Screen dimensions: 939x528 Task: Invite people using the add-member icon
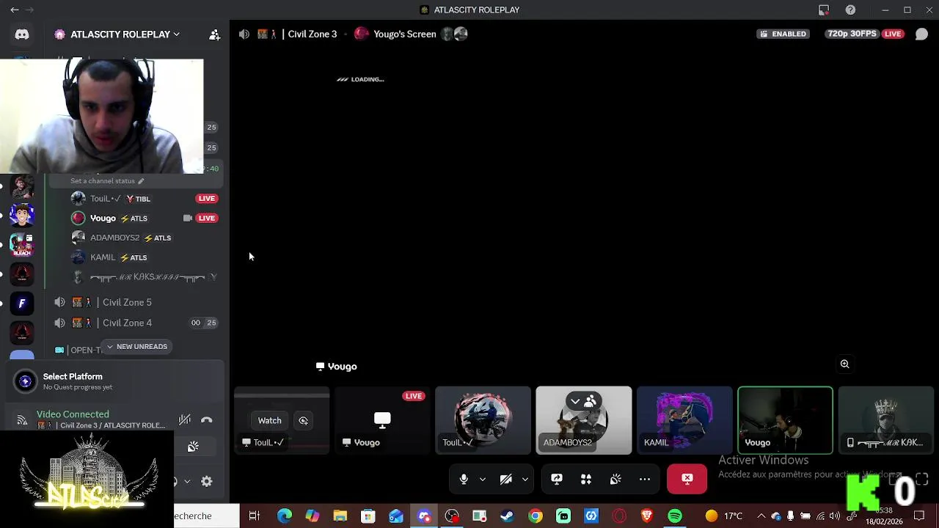coord(214,34)
